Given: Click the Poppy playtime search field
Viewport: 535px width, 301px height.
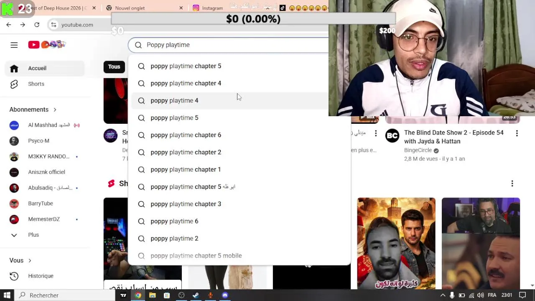Looking at the screenshot, I should click(229, 45).
